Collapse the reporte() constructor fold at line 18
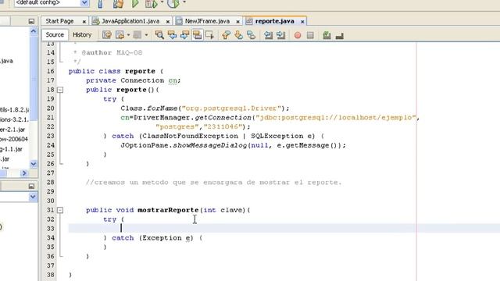This screenshot has height=281, width=500. pyautogui.click(x=60, y=90)
